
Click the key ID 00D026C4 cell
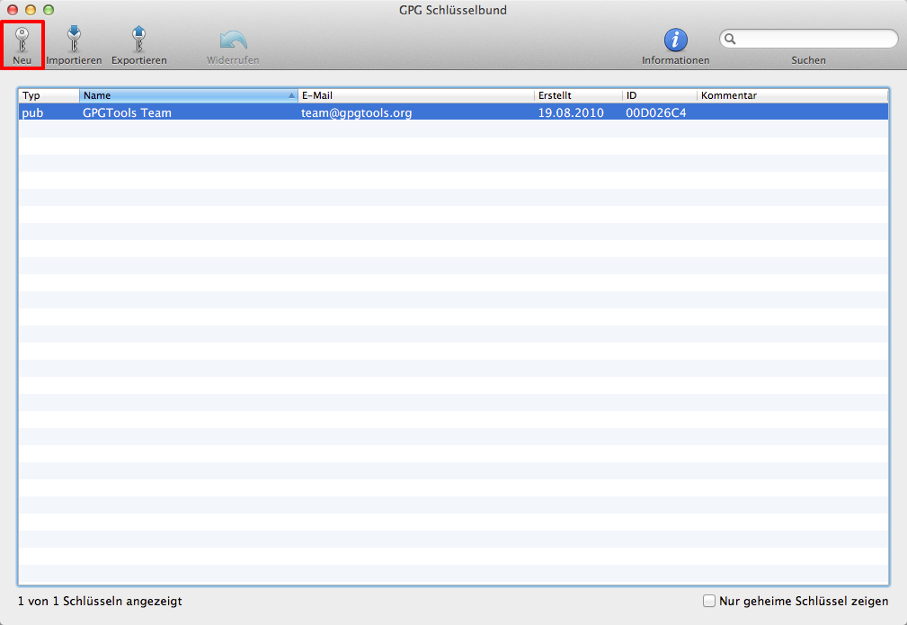tap(656, 112)
